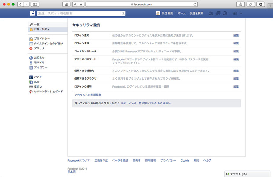Screen dimensions: 273x177
Task: Edit the ログイン通知 setting
Action: [236, 36]
